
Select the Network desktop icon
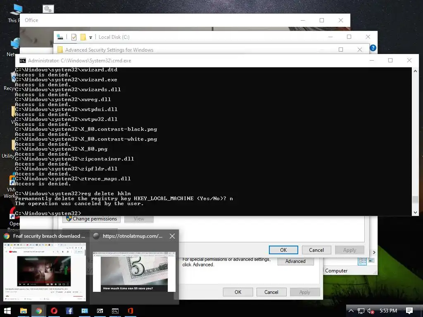[x=15, y=47]
